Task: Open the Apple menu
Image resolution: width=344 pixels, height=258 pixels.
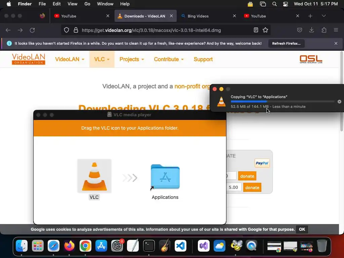Action: (x=9, y=4)
